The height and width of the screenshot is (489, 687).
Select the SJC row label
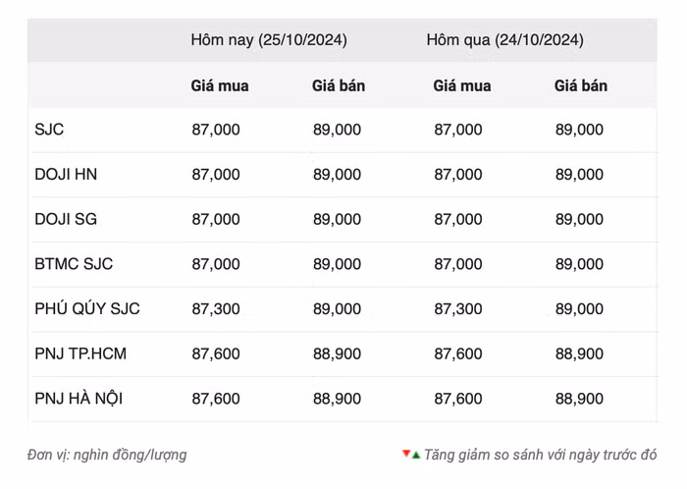tap(49, 130)
